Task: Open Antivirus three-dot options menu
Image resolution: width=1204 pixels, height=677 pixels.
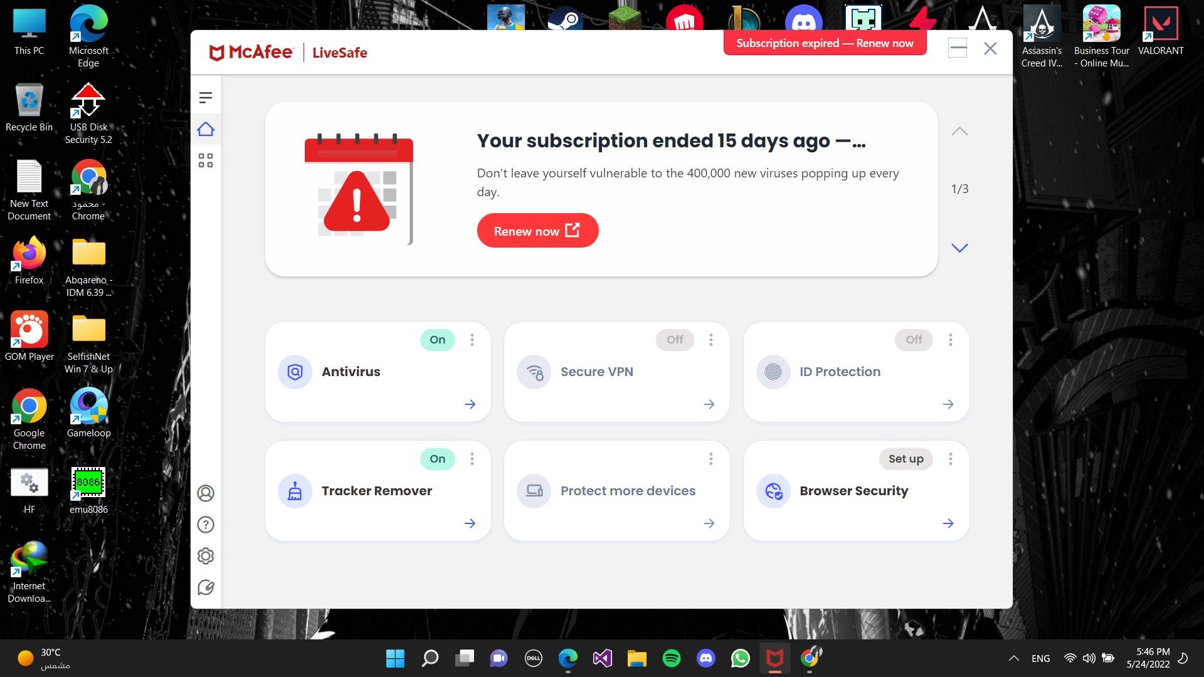Action: click(472, 340)
